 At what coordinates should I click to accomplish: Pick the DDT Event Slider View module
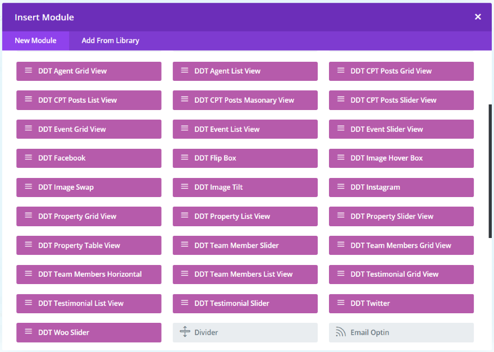[x=401, y=129]
